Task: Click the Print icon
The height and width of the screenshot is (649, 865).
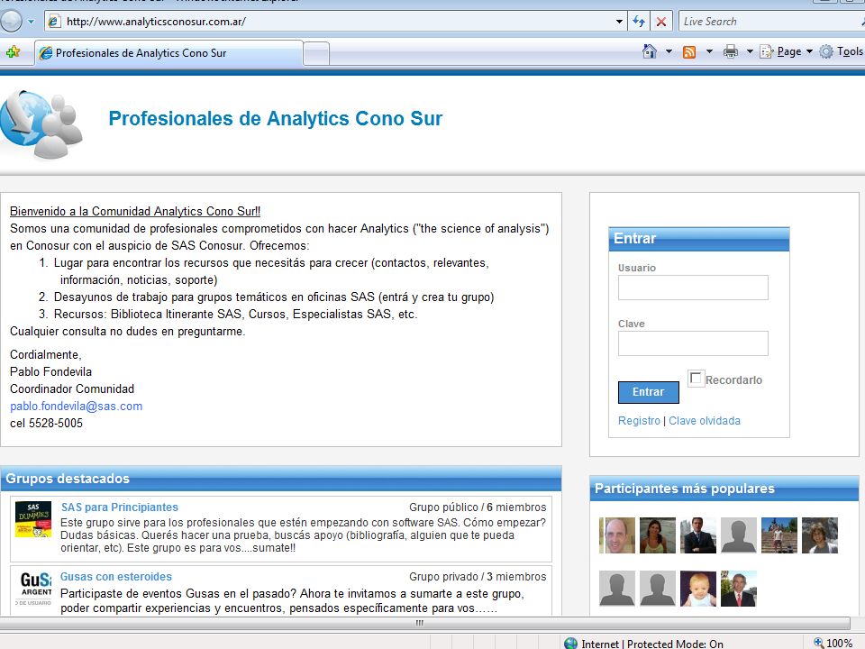Action: click(x=731, y=52)
